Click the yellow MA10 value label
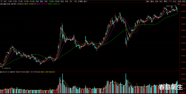186x94 pixels. coord(30,4)
